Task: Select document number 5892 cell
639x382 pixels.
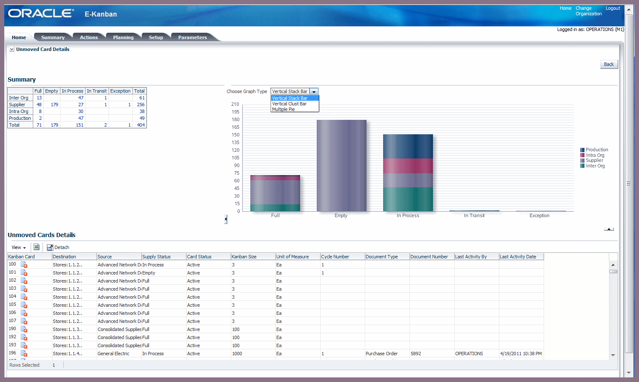Action: point(432,354)
